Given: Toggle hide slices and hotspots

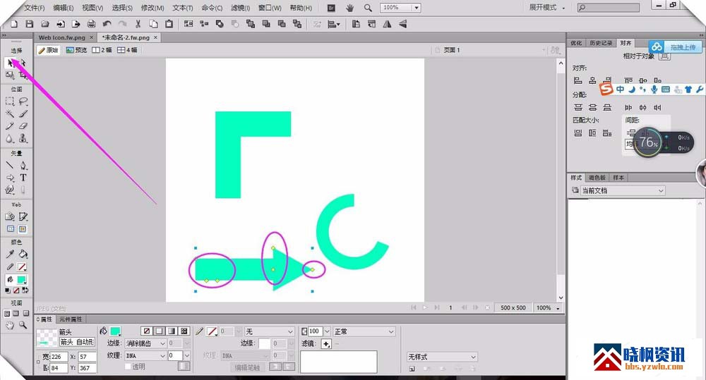Looking at the screenshot, I should tap(11, 229).
